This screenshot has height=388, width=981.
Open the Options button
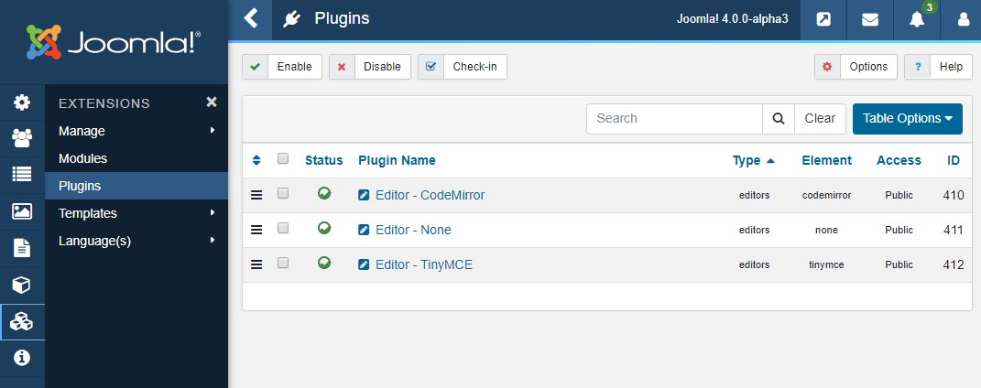coord(856,67)
